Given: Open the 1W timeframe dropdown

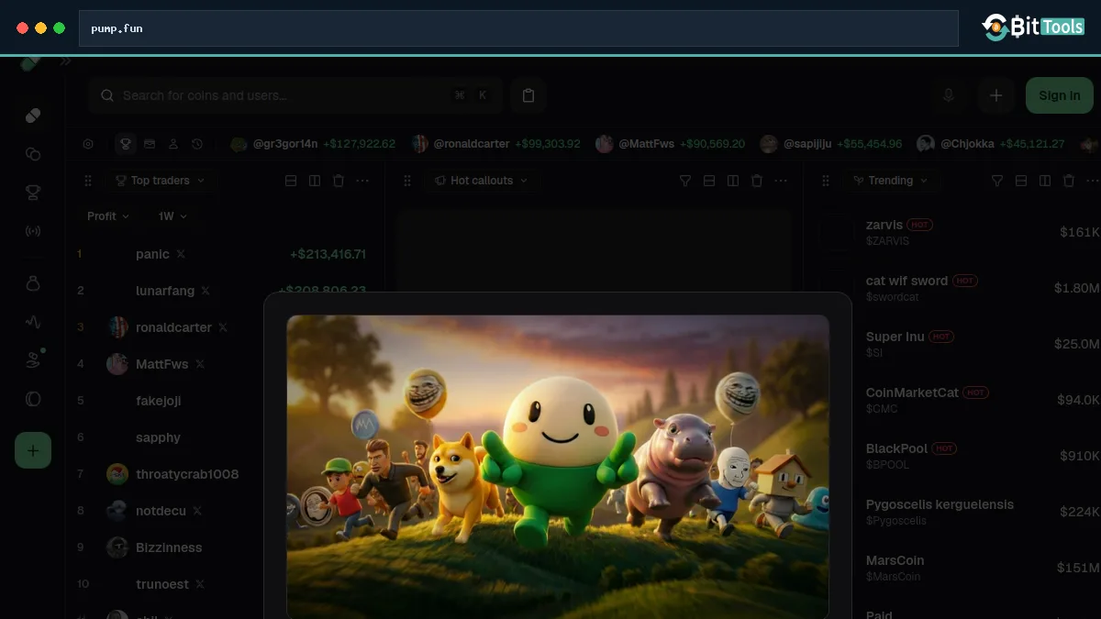Looking at the screenshot, I should click(x=172, y=216).
